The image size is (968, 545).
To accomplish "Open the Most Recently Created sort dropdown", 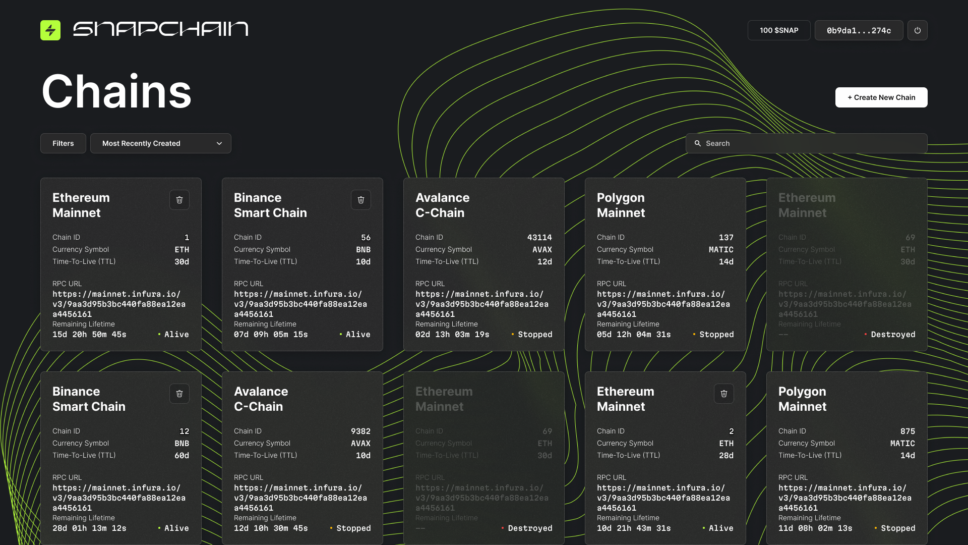I will 151,143.
